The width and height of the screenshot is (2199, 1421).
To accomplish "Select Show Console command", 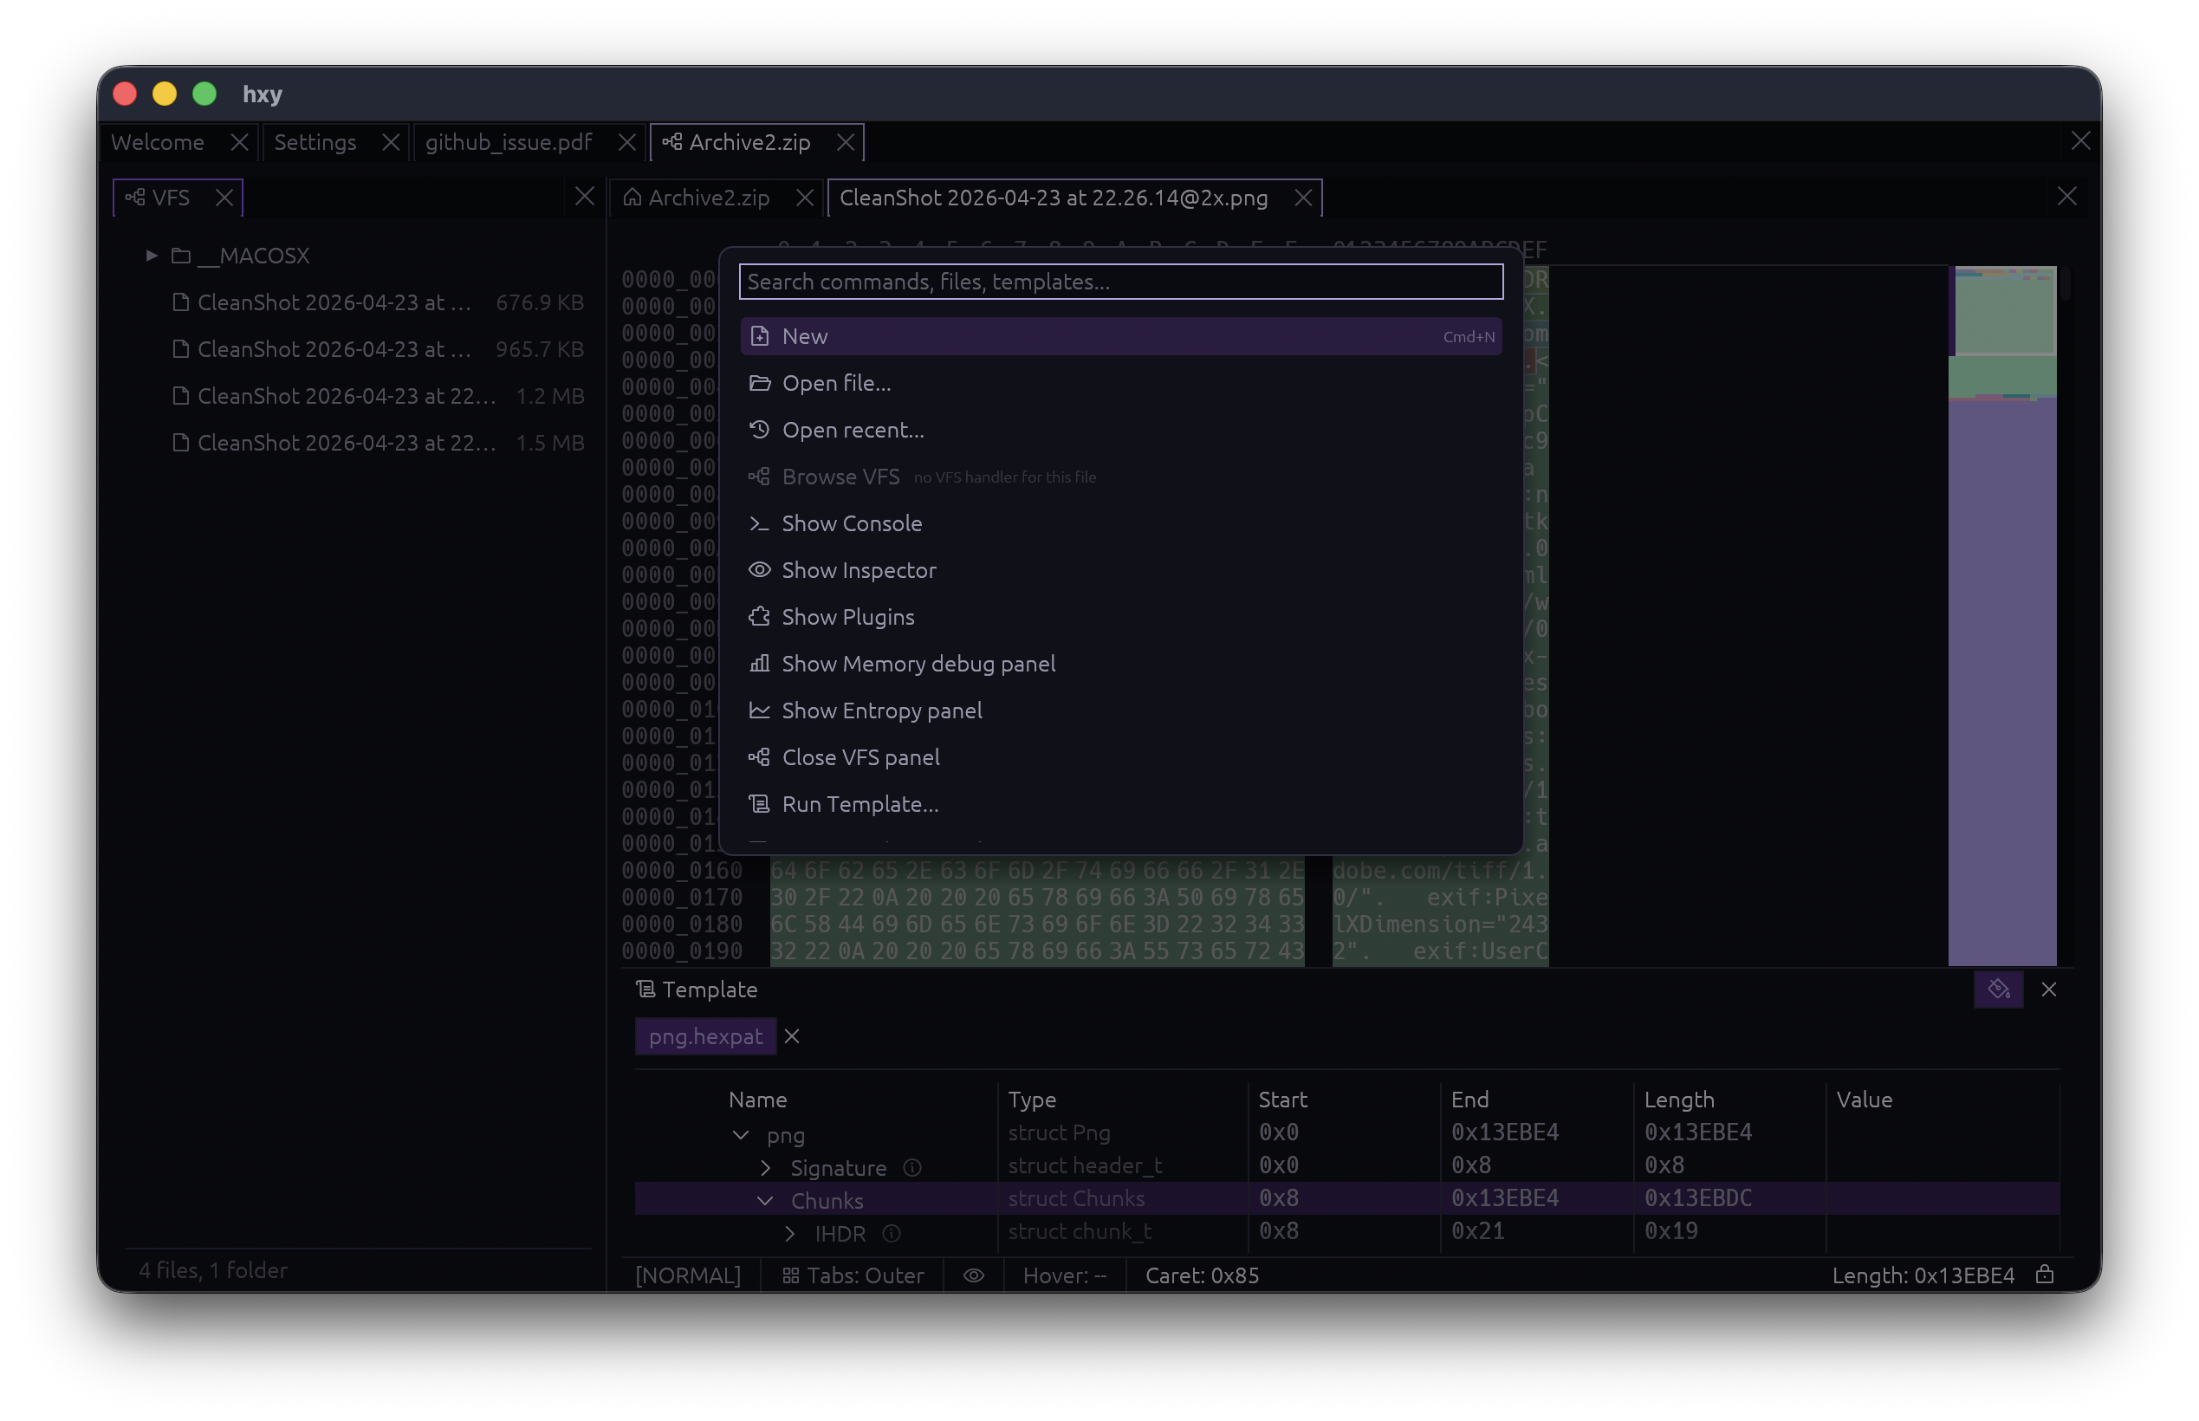I will pos(1119,523).
